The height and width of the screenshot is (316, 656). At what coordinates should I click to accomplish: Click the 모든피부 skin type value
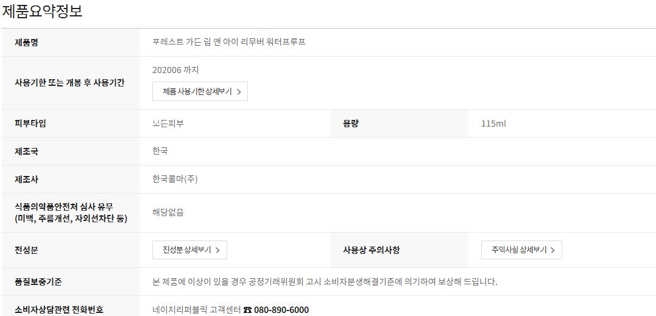pos(168,124)
